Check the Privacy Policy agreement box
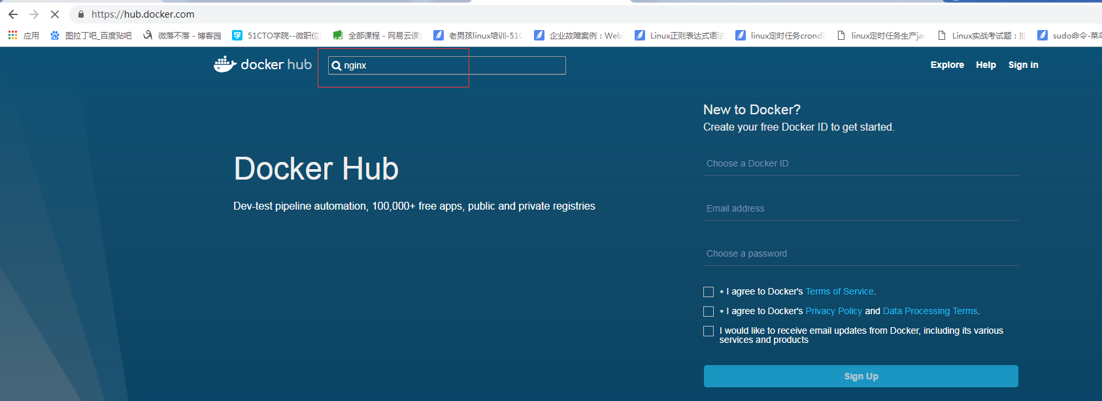Screen dimensions: 1102x401 tap(709, 312)
